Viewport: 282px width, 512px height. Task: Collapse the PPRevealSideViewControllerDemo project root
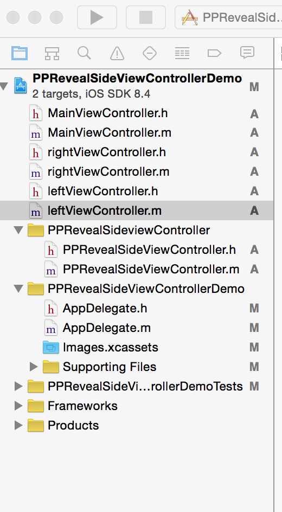pyautogui.click(x=4, y=87)
